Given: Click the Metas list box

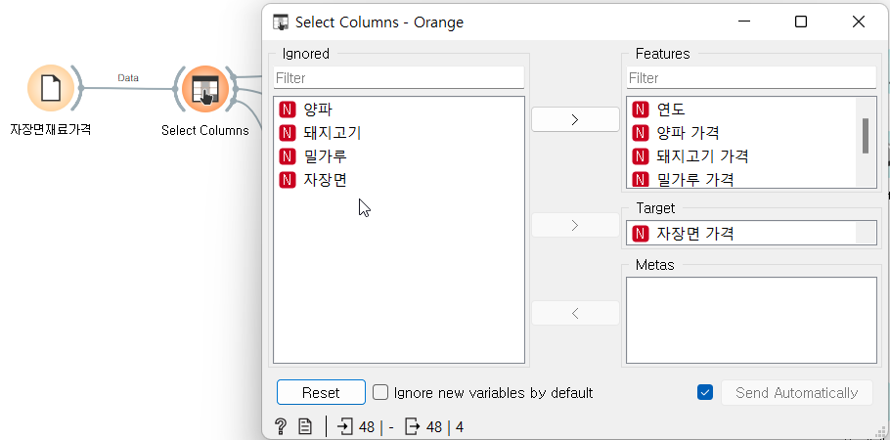Looking at the screenshot, I should point(751,320).
